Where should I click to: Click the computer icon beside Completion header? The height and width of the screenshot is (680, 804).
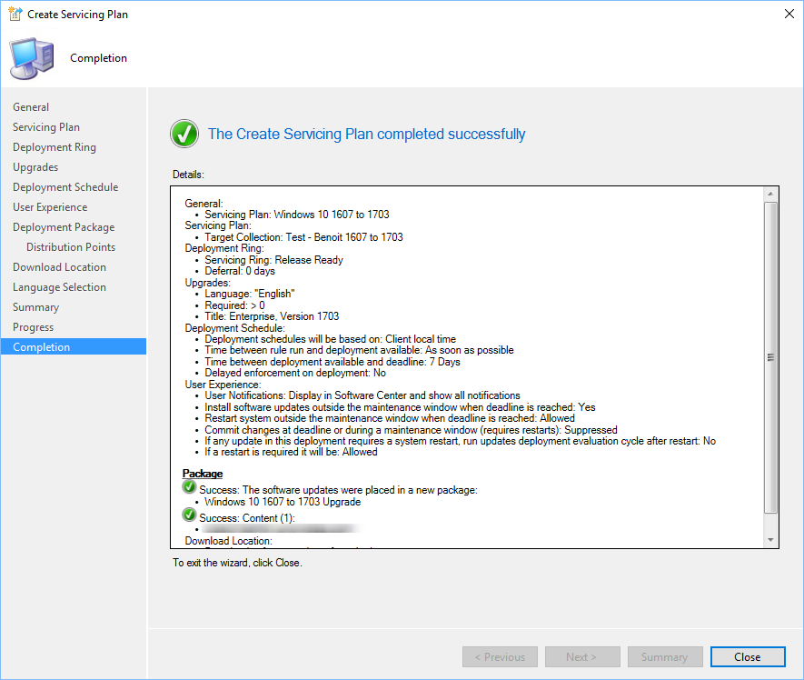click(31, 58)
